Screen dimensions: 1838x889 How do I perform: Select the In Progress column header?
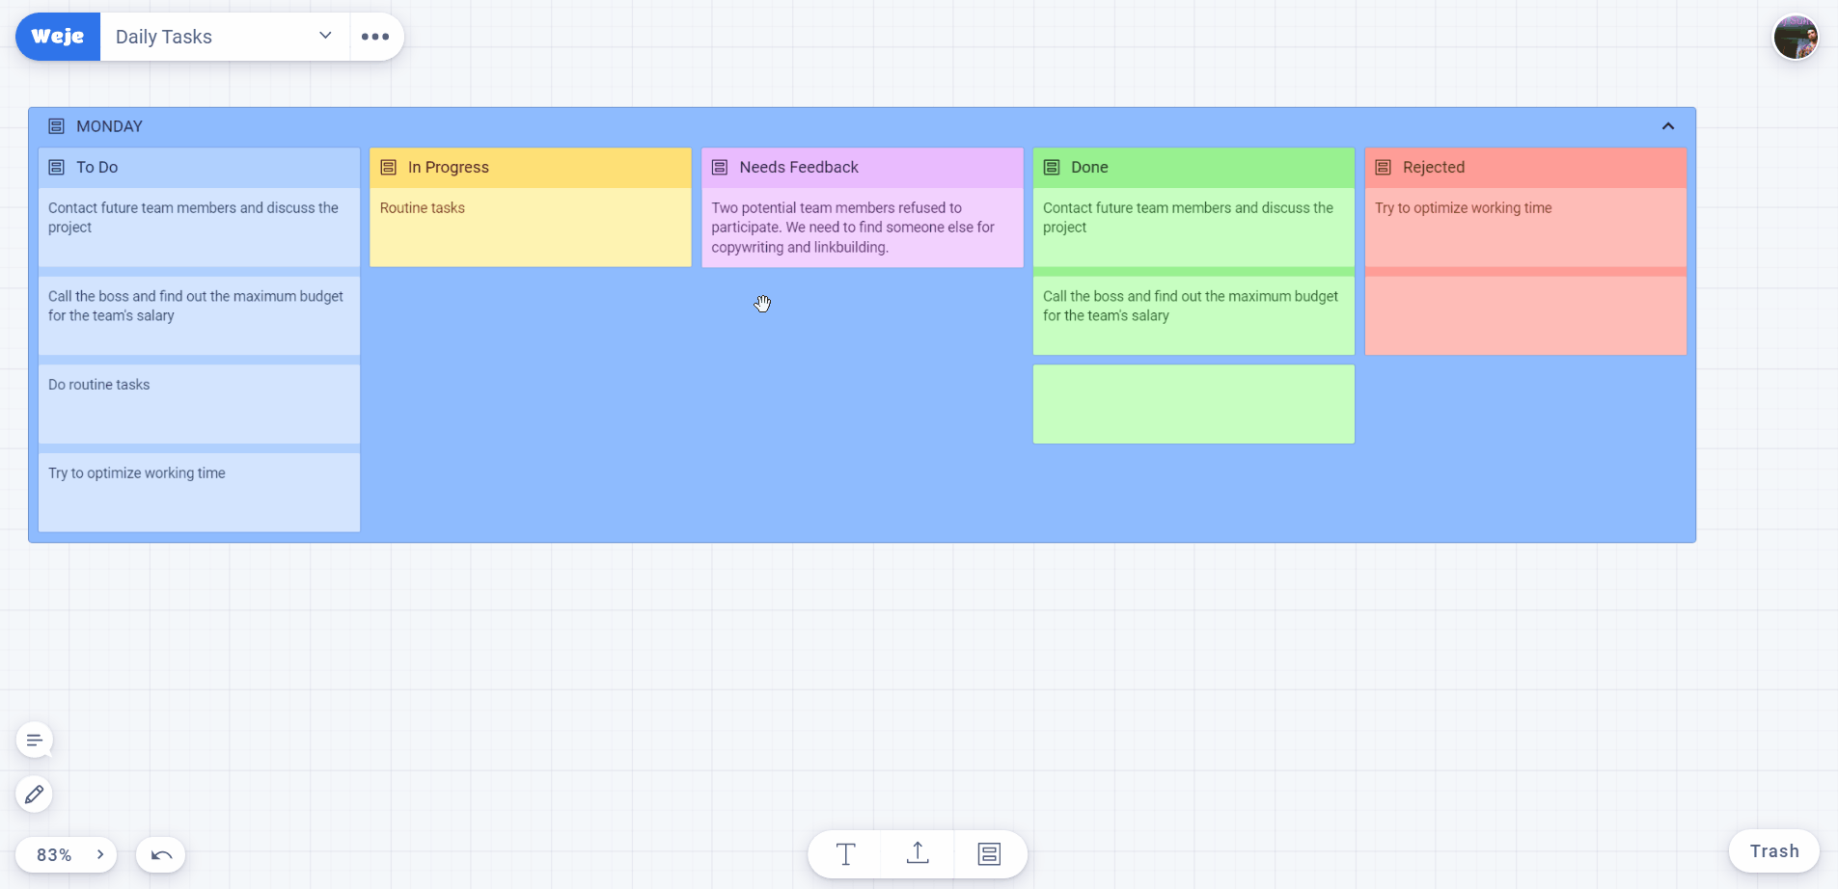tap(531, 167)
